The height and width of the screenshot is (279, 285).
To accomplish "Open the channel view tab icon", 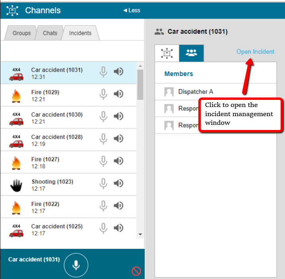I will 167,53.
